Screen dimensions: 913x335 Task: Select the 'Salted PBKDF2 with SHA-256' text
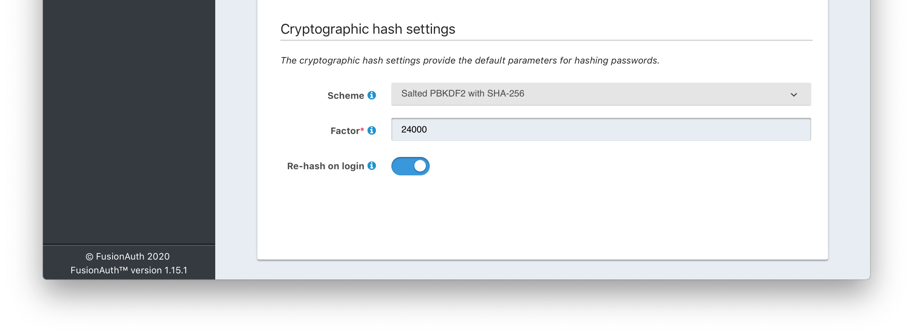[x=463, y=93]
